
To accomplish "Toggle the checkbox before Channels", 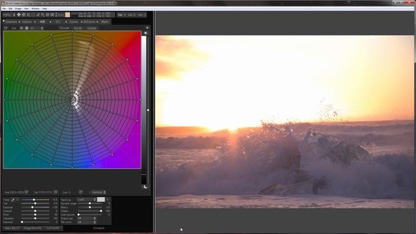I will tap(4, 21).
